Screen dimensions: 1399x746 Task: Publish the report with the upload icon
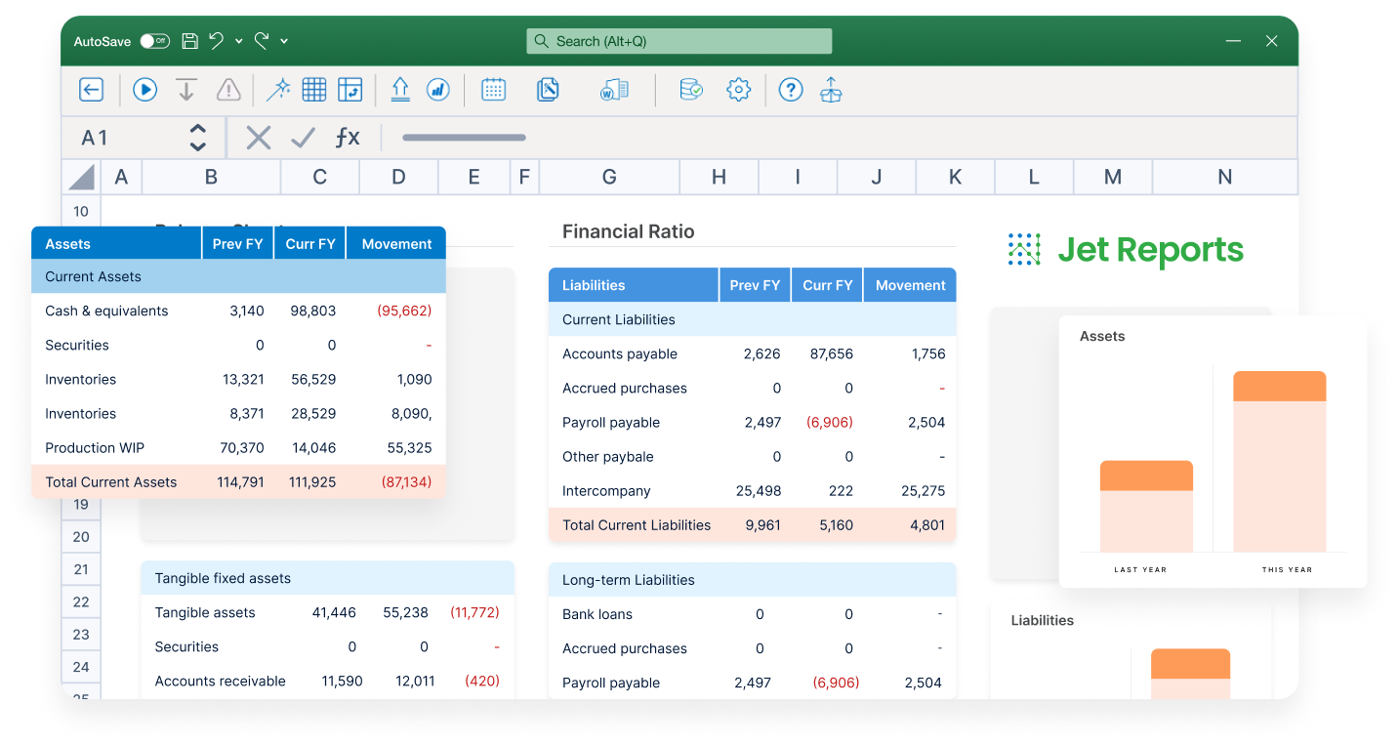(831, 89)
